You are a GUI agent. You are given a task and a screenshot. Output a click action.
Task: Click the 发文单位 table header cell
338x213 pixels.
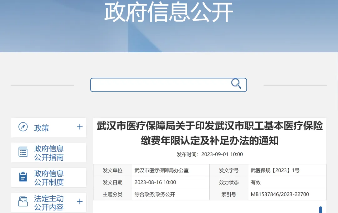coord(113,170)
